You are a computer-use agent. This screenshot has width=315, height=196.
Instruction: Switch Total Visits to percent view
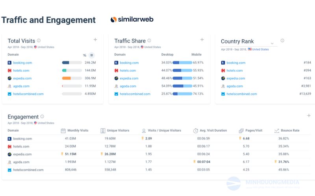85,55
